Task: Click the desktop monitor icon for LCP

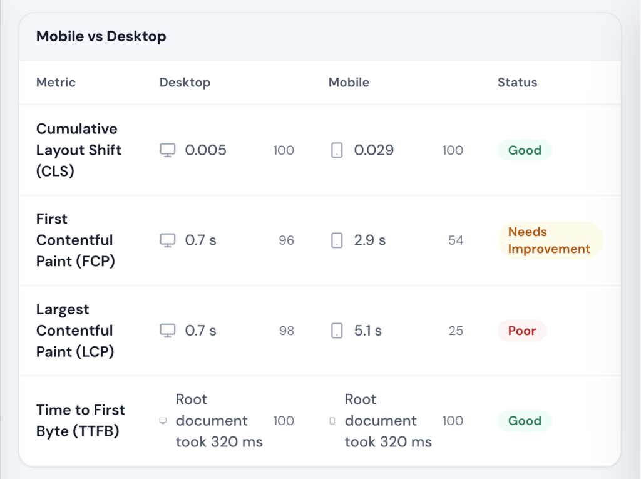Action: 167,331
